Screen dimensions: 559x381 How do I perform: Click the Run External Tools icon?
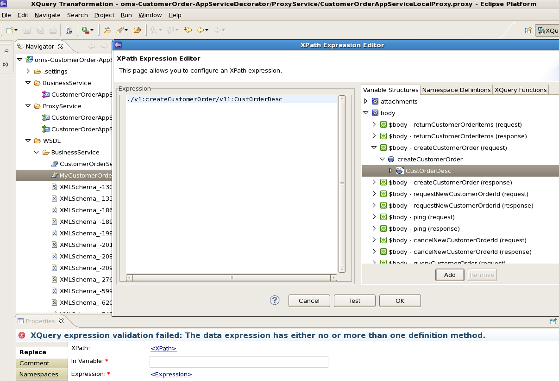click(x=85, y=31)
